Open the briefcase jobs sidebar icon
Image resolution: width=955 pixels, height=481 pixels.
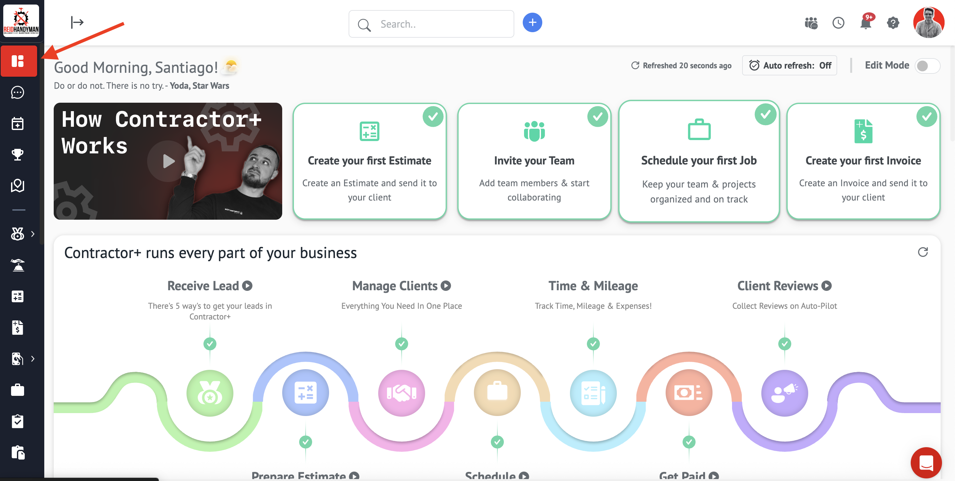[x=18, y=390]
